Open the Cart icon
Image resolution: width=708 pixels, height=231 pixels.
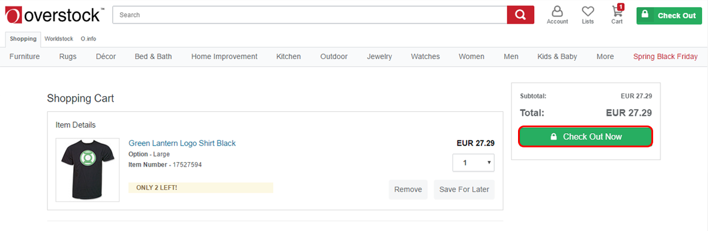coord(617,15)
